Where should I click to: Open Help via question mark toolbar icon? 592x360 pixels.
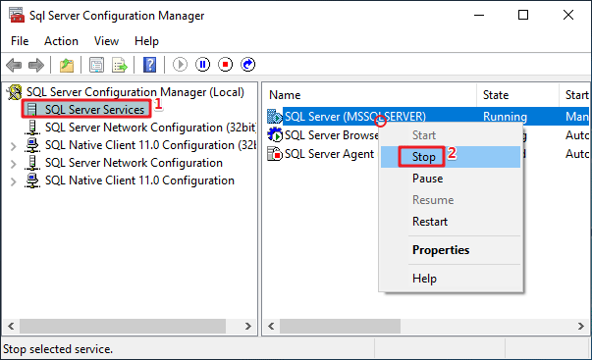(150, 65)
